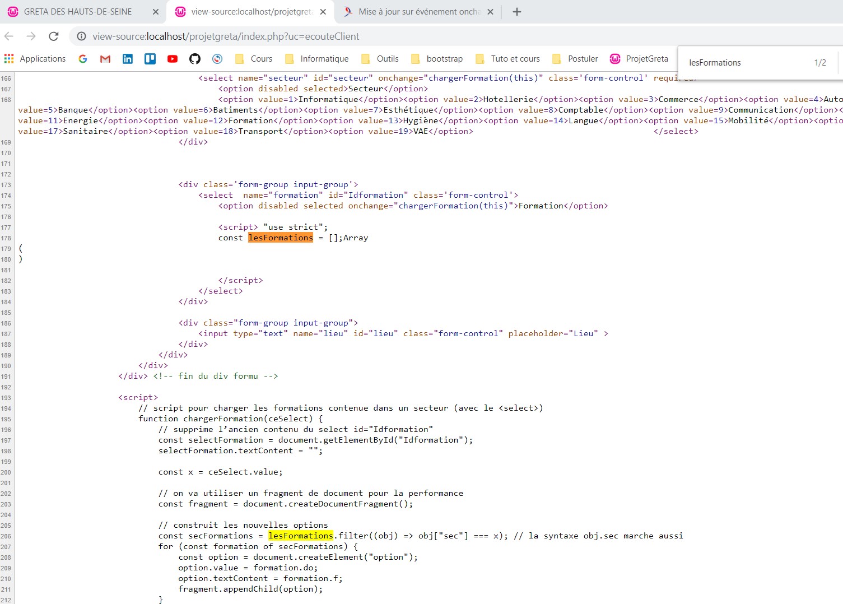Open the Tuto et cours bookmark folder
Viewport: 843px width, 604px height.
point(507,59)
